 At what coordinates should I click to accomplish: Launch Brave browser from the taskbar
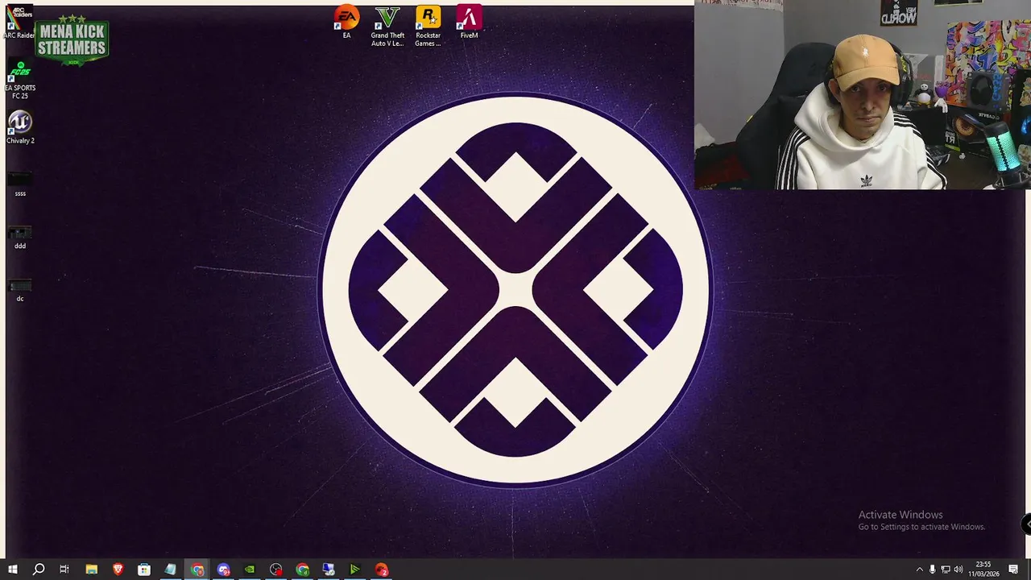click(x=118, y=570)
